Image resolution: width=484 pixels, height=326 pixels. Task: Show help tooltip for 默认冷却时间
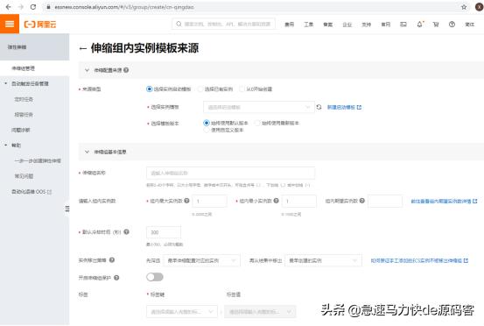126,231
